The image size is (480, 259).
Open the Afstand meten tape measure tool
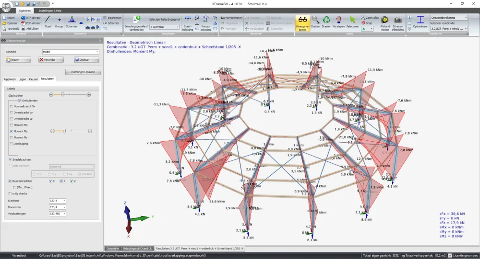385,23
